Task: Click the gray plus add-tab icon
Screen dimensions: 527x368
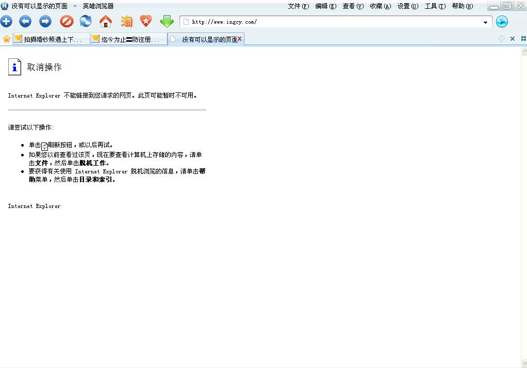Action: [501, 39]
